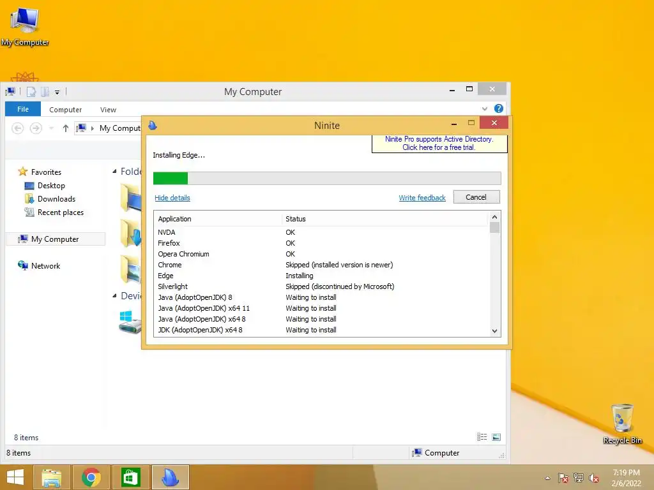Image resolution: width=654 pixels, height=490 pixels.
Task: Open recent locations dropdown in Explorer
Action: click(51, 128)
